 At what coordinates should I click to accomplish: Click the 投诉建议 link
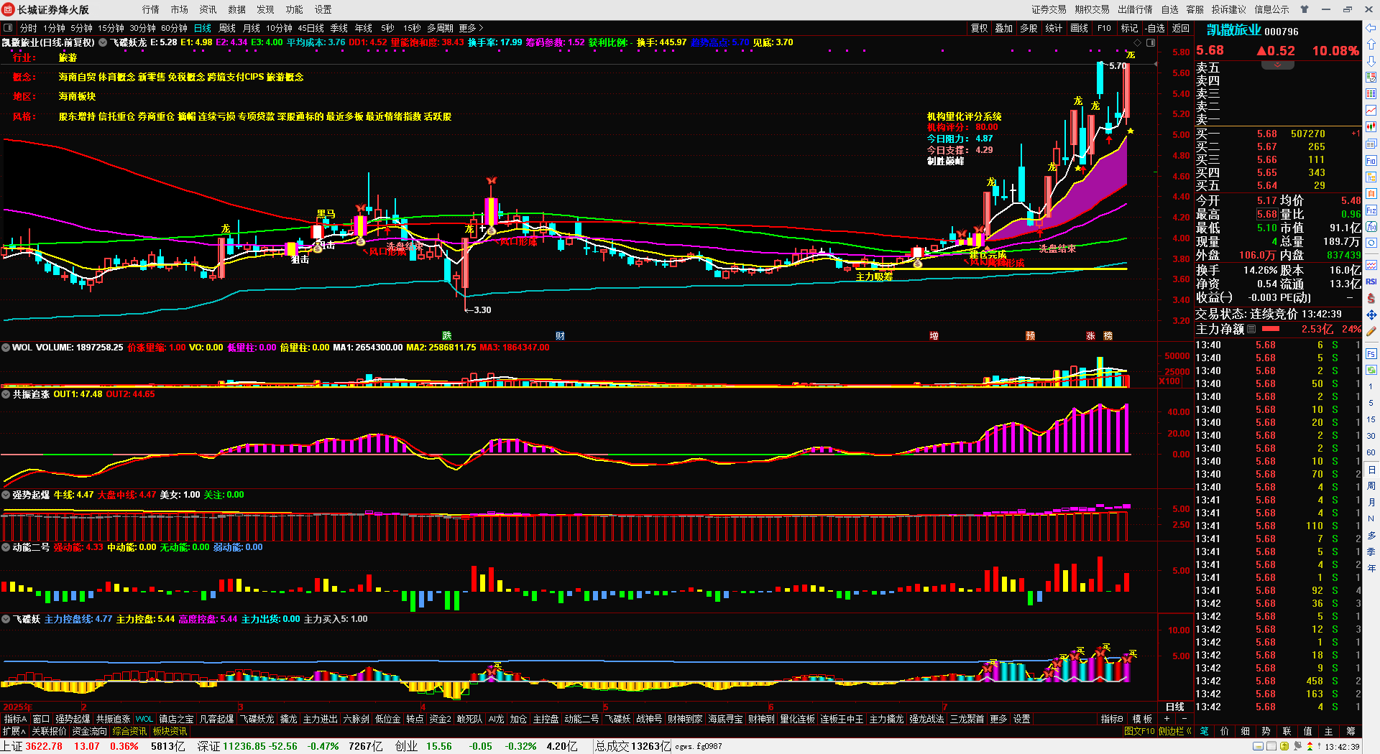1229,9
